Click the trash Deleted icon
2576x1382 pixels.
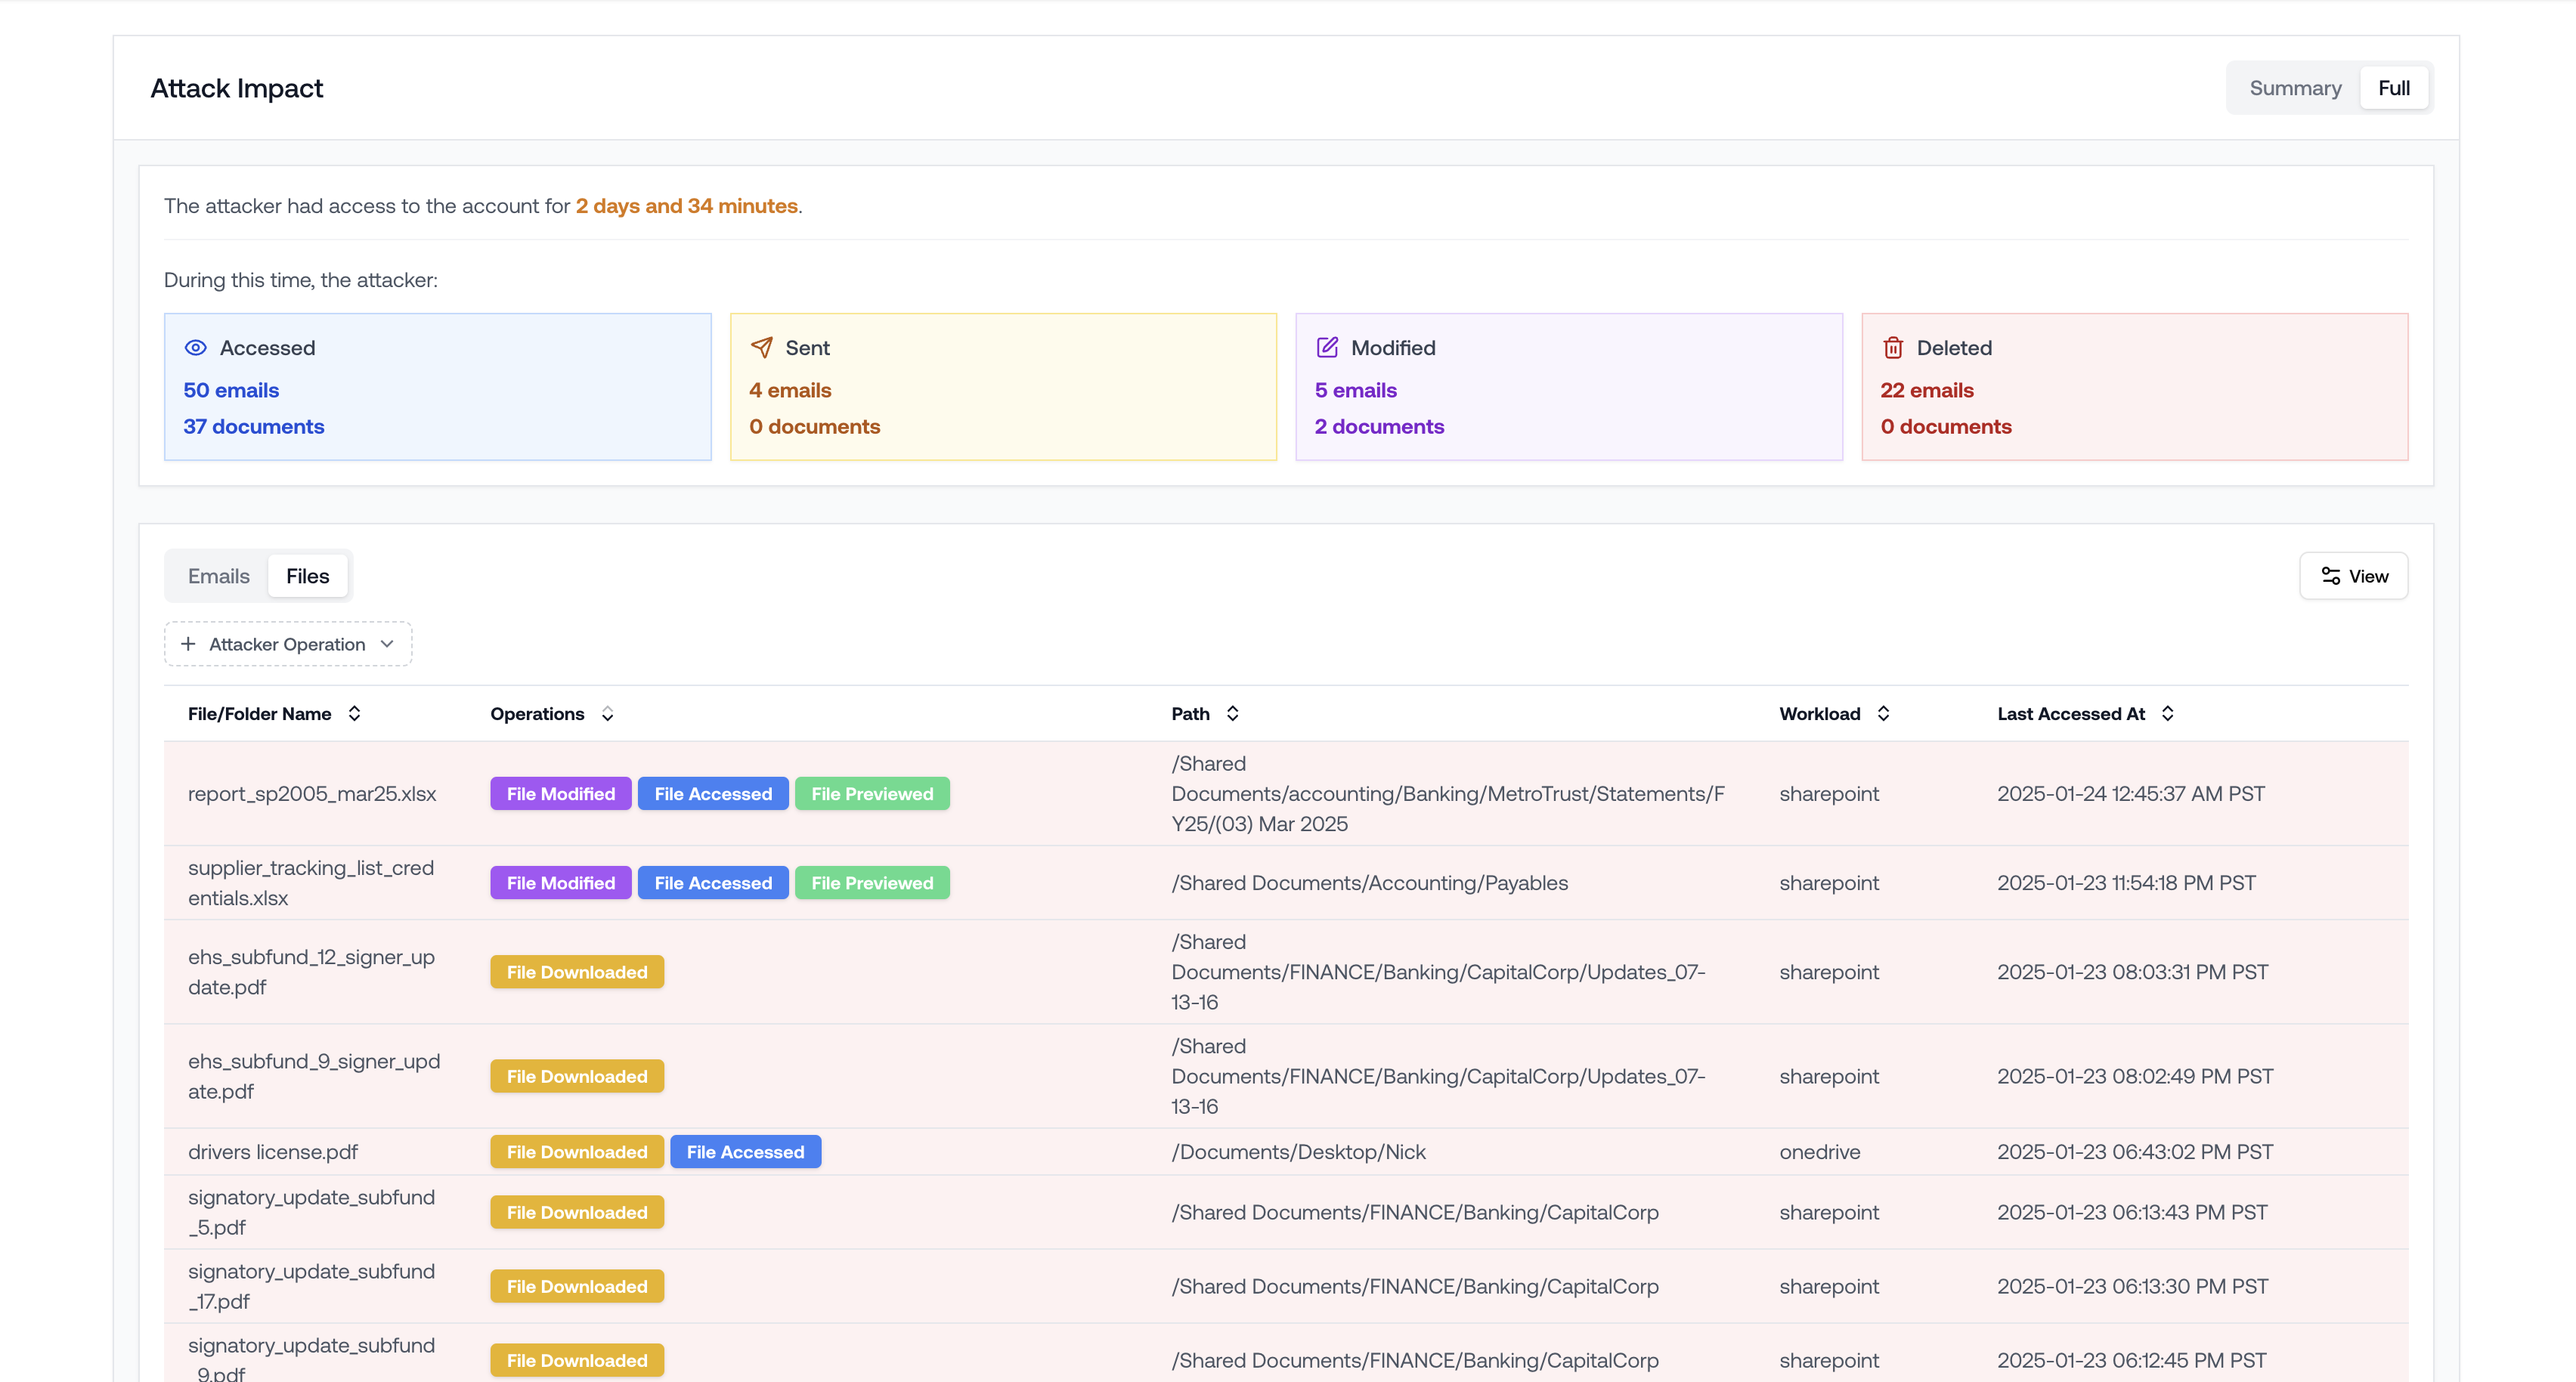[x=1893, y=348]
